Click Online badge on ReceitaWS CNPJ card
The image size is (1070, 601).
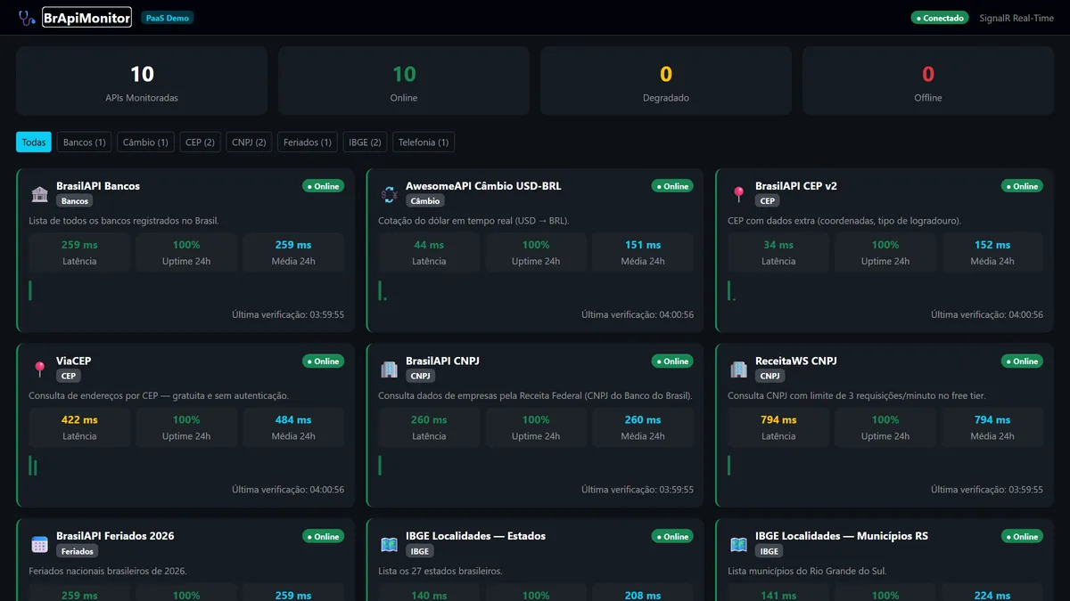[x=1022, y=361]
